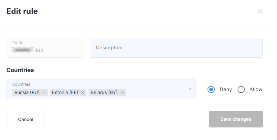Viewport: 277px width, 140px height.
Task: Click the Allow label text
Action: (x=256, y=89)
